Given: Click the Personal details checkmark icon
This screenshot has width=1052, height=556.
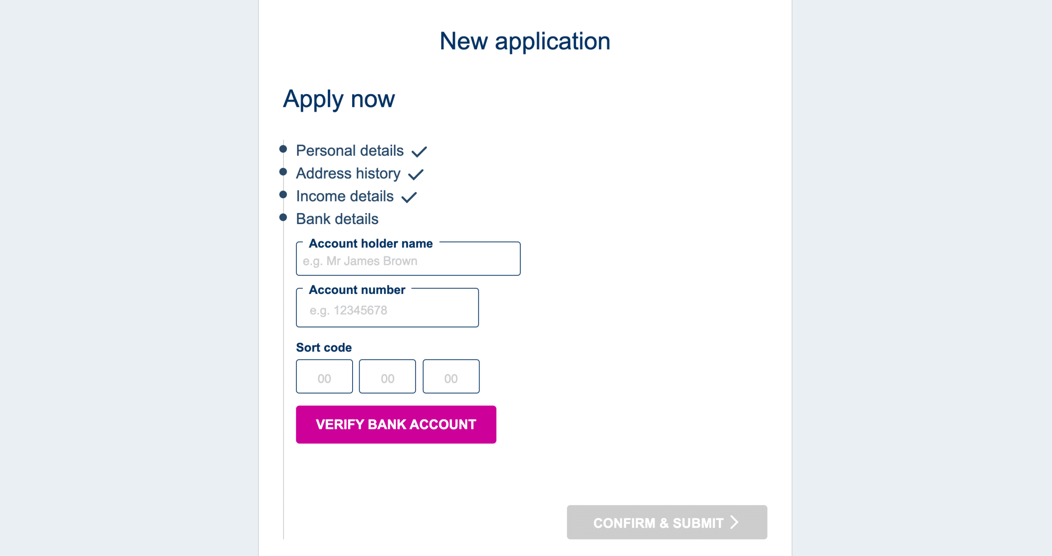Looking at the screenshot, I should pos(419,152).
